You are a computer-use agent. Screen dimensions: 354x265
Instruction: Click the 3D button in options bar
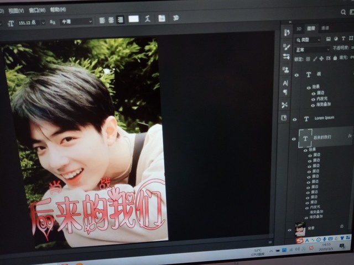coord(176,18)
